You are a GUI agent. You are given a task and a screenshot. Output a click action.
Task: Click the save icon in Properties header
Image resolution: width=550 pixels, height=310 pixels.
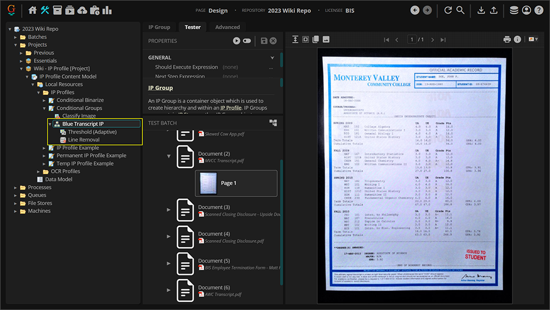click(264, 41)
